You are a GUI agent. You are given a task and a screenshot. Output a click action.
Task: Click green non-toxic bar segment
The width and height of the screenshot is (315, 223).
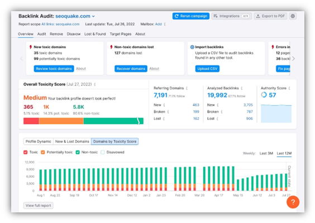113,121
